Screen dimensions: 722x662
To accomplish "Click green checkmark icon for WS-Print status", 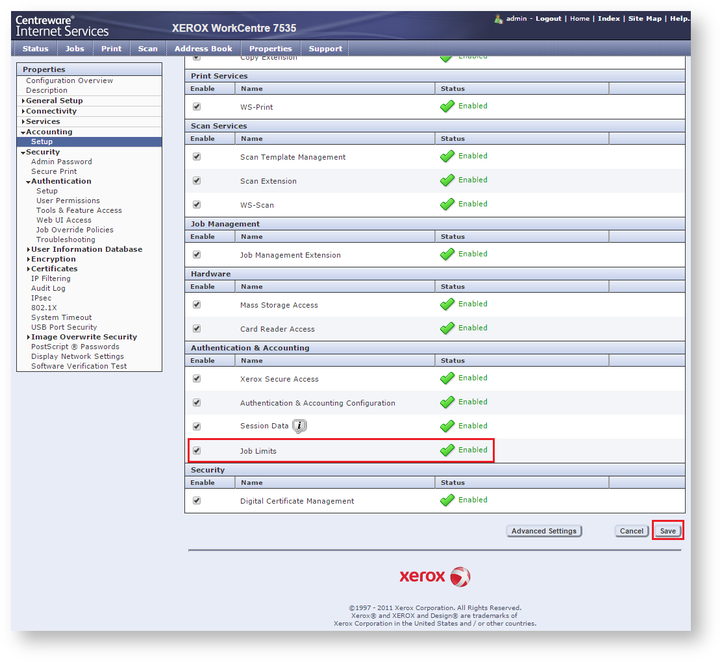I will click(x=447, y=106).
